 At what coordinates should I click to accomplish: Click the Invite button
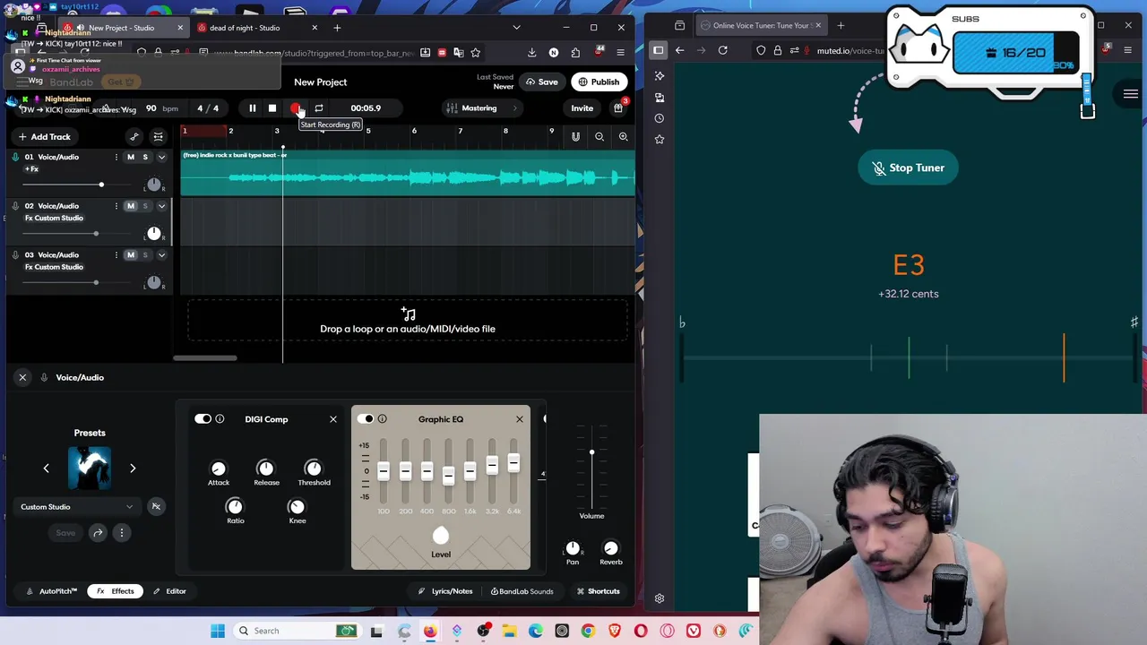(582, 108)
